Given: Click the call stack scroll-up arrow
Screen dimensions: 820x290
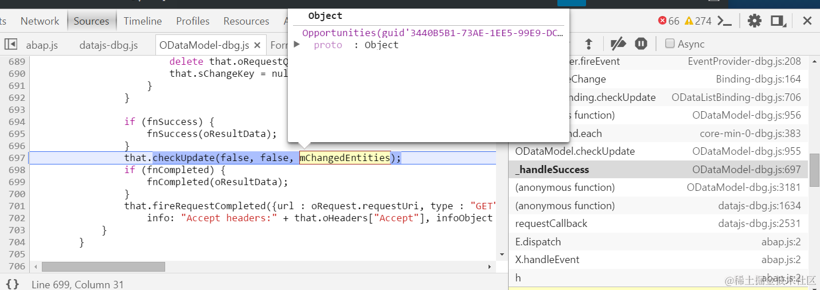Looking at the screenshot, I should [x=814, y=61].
